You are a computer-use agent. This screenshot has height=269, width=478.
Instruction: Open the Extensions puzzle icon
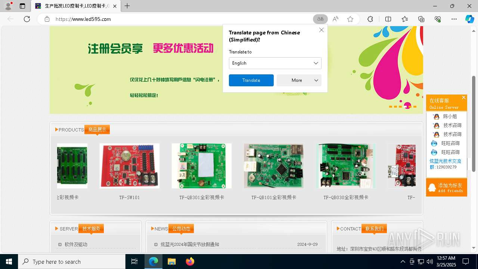tap(370, 19)
